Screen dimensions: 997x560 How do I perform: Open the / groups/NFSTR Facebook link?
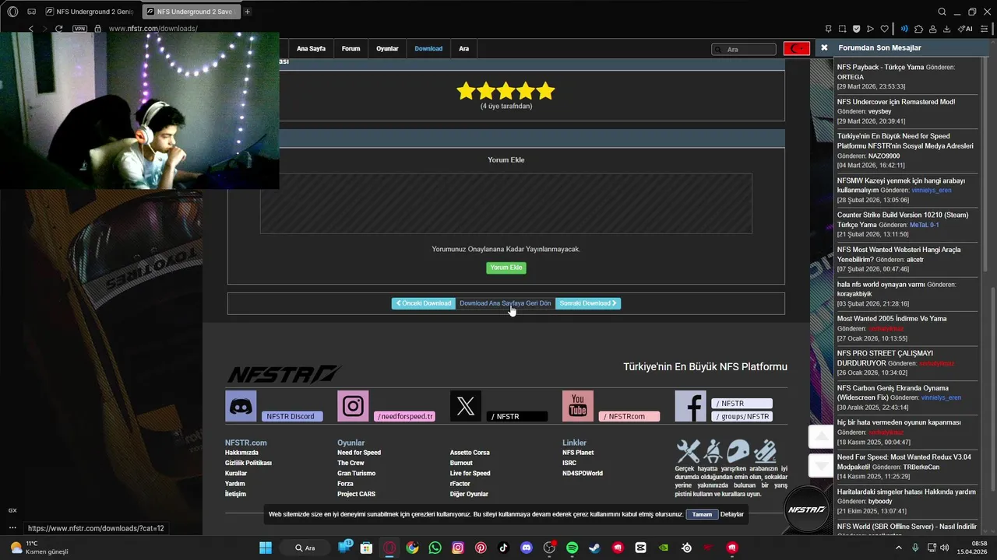point(742,416)
